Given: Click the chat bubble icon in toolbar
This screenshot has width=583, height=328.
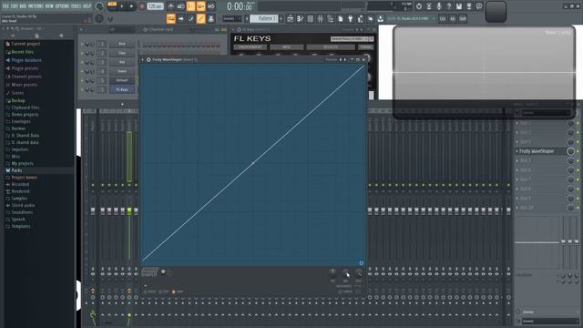Looking at the screenshot, I should [x=479, y=6].
